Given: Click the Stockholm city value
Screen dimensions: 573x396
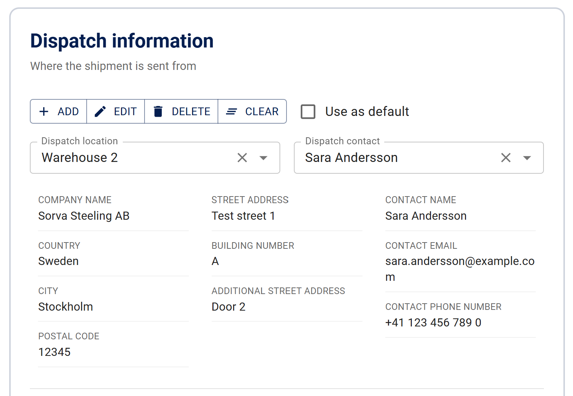Looking at the screenshot, I should pyautogui.click(x=66, y=307).
